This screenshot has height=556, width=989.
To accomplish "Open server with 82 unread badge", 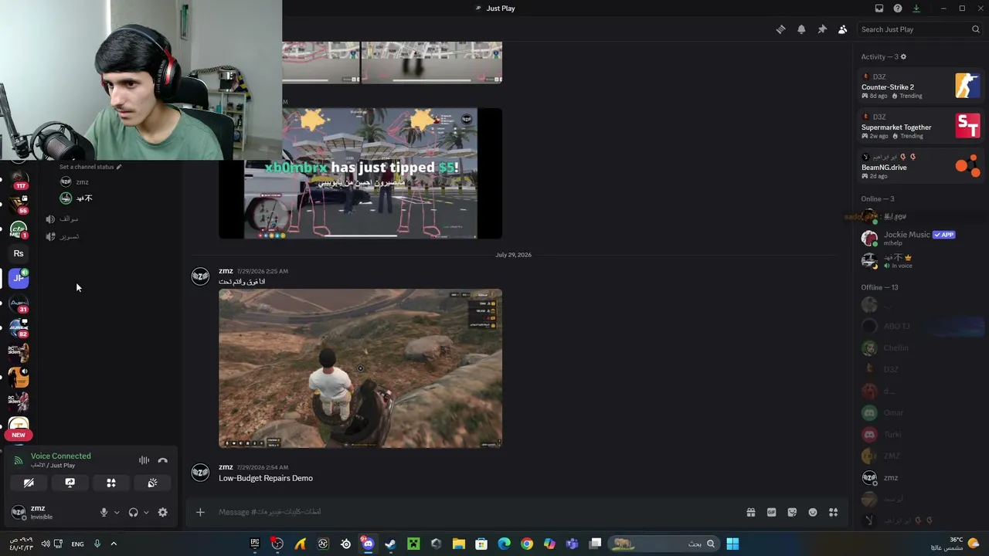I will [x=19, y=328].
